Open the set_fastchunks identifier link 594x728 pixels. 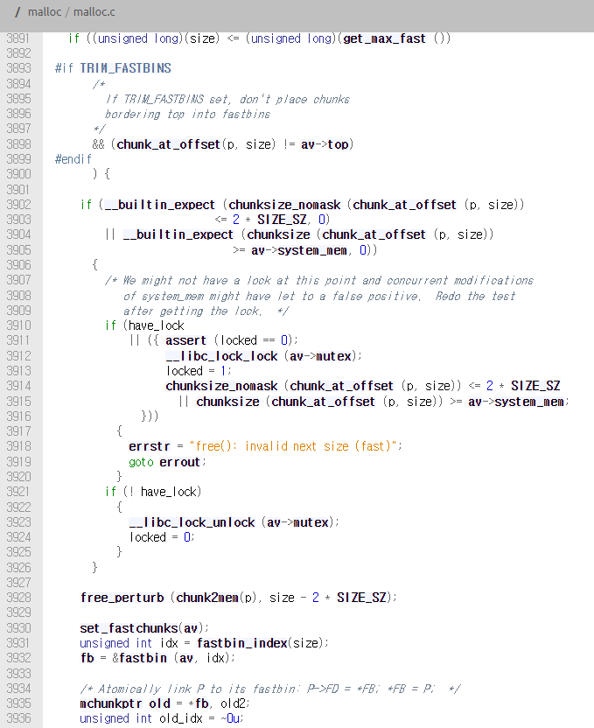pyautogui.click(x=129, y=628)
